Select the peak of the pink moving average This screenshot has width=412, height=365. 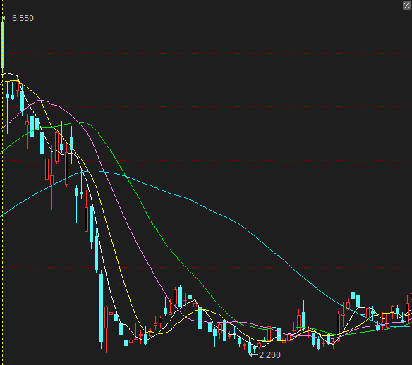pyautogui.click(x=42, y=100)
